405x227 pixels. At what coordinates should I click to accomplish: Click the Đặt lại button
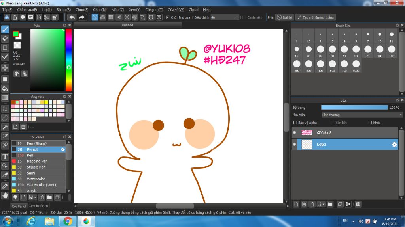[284, 17]
